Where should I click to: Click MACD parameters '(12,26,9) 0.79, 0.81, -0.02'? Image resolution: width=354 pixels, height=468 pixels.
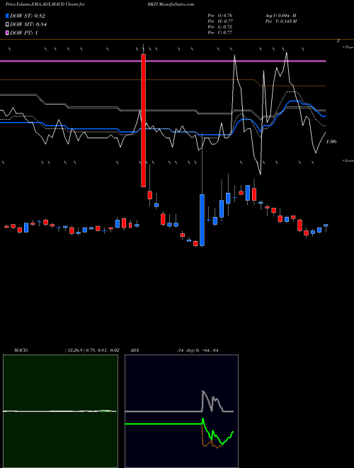[92, 350]
